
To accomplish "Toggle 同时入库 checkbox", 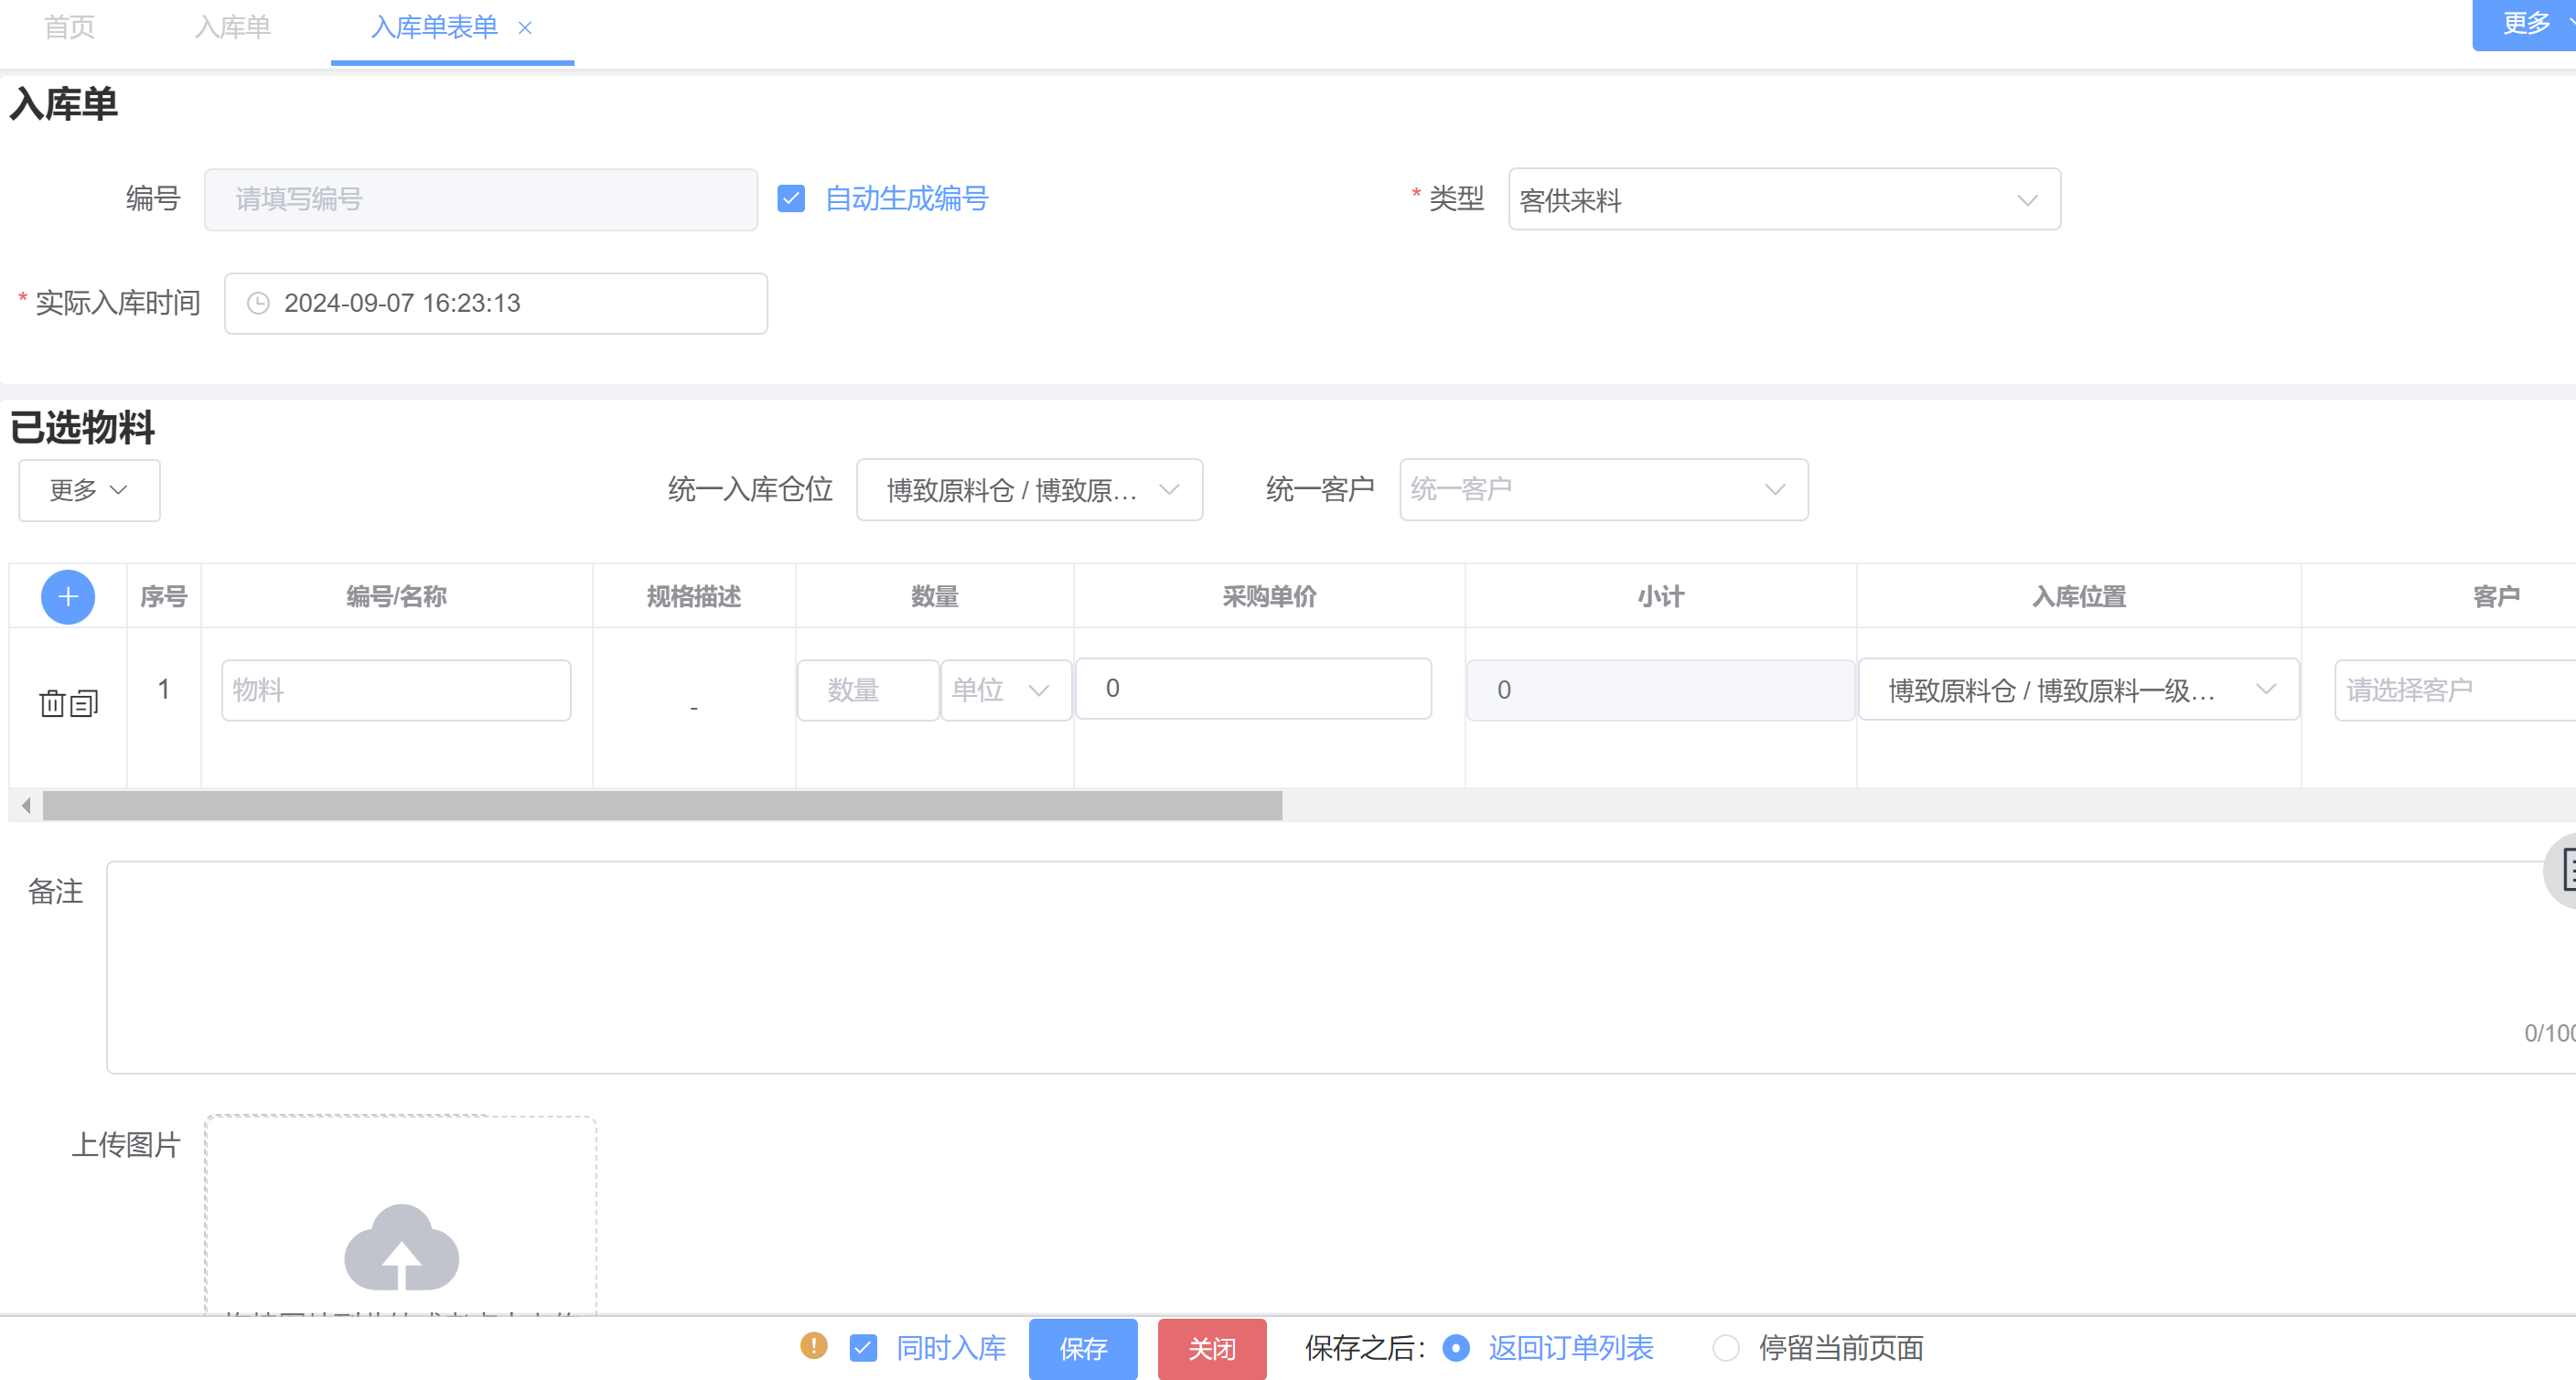I will click(863, 1348).
